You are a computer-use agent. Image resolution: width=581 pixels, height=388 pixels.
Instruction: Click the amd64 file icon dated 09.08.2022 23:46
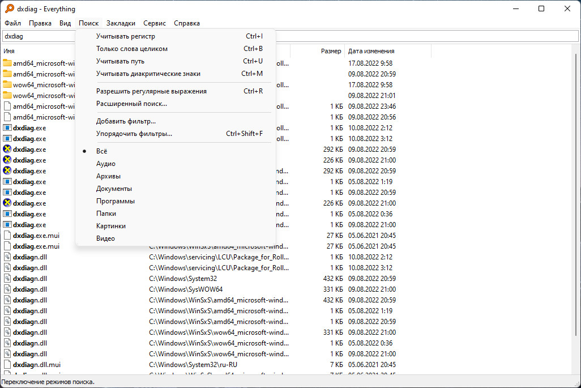point(7,106)
